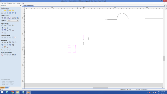Save the current file with floppy icon
Screen dimensions: 167x94
click(x=8, y=10)
